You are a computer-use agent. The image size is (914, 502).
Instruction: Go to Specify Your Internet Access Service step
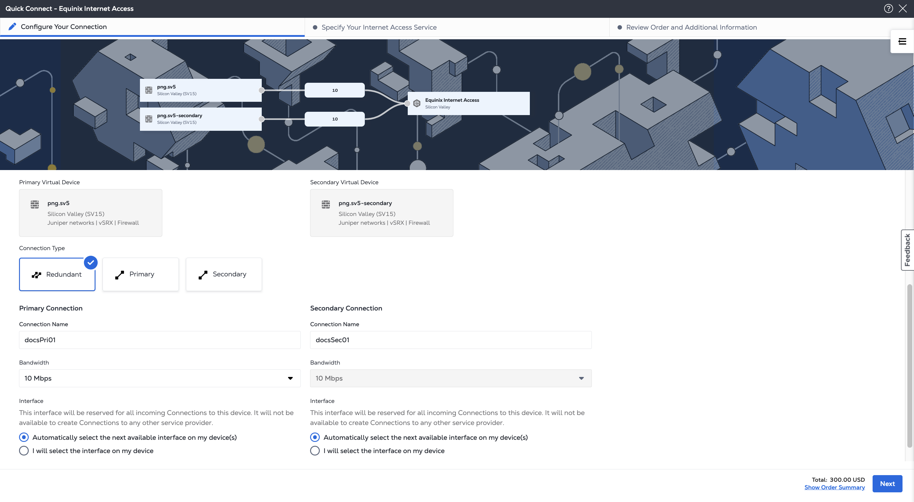379,27
